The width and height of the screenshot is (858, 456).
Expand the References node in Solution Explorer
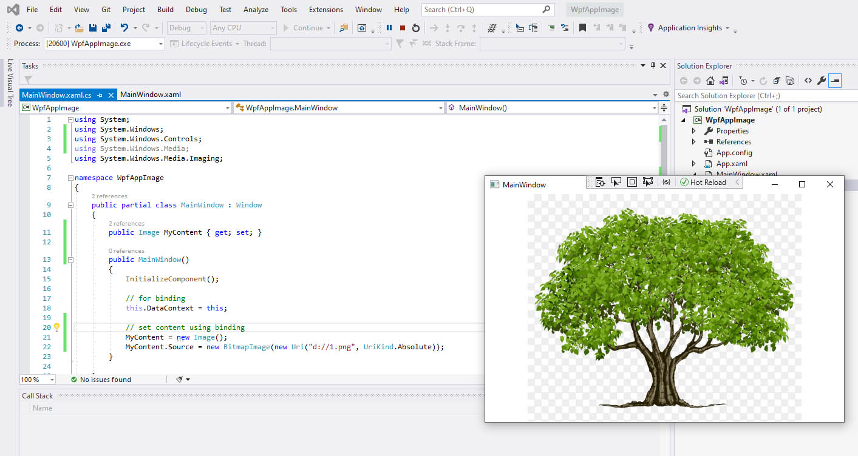click(x=694, y=142)
